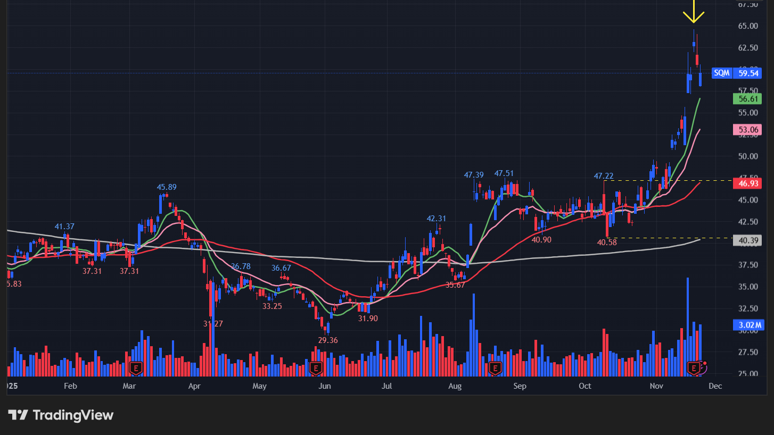Click the gray 40.39 average label

(747, 241)
